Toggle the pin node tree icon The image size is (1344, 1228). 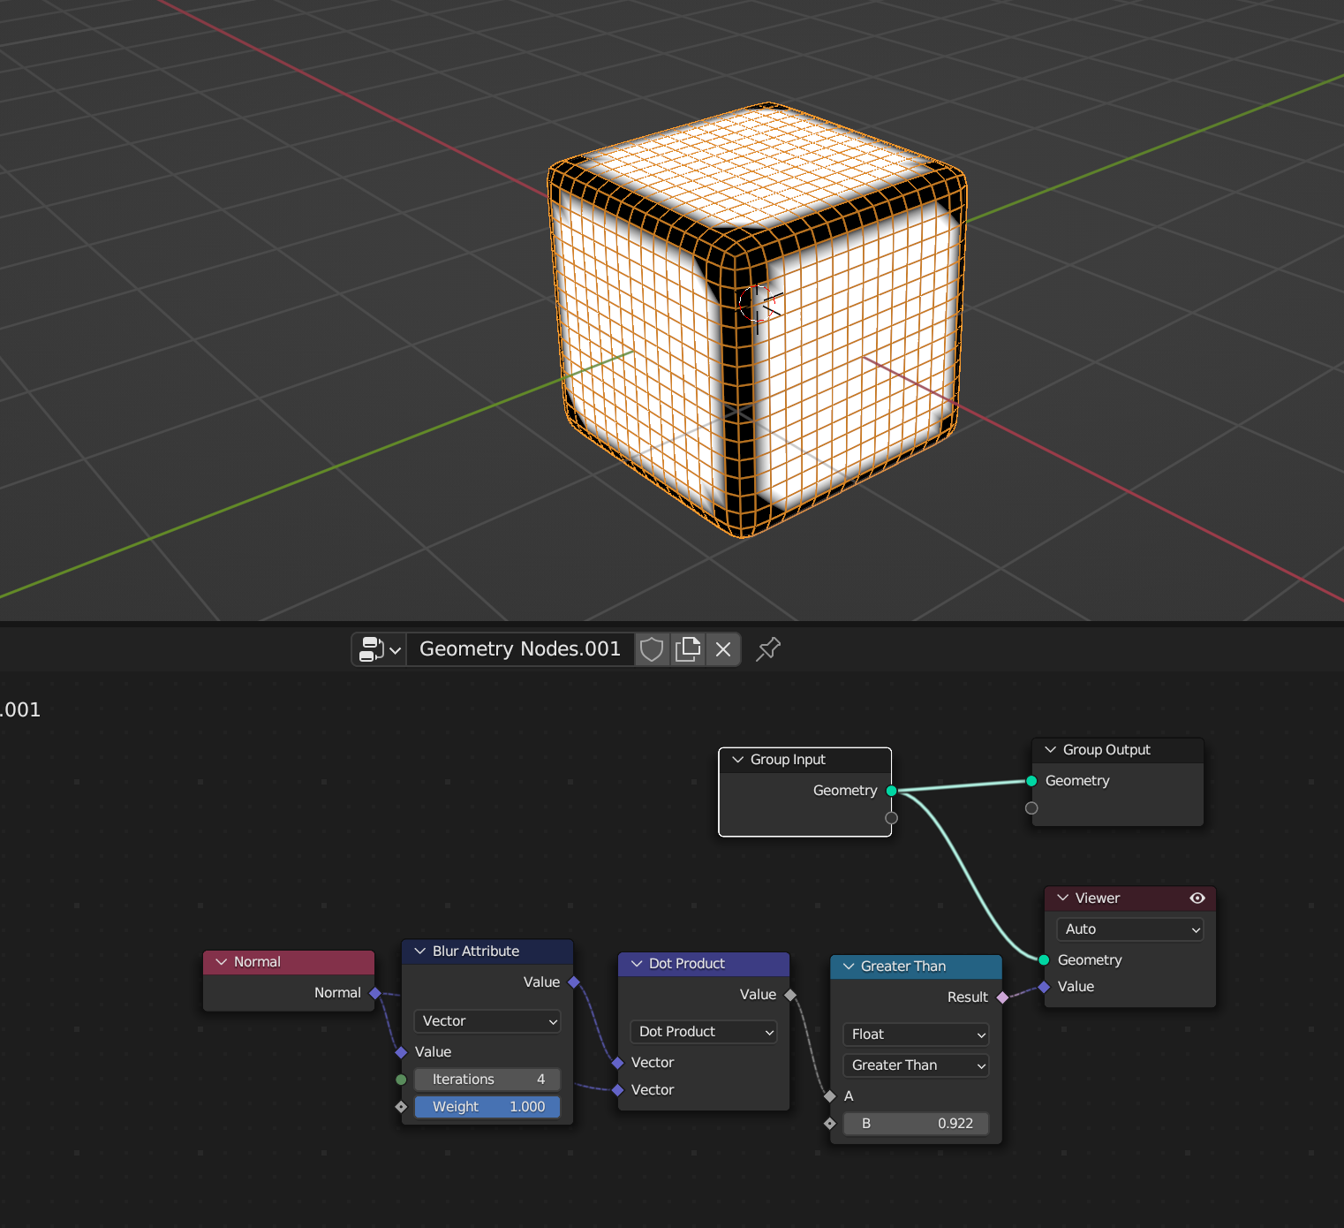(768, 649)
